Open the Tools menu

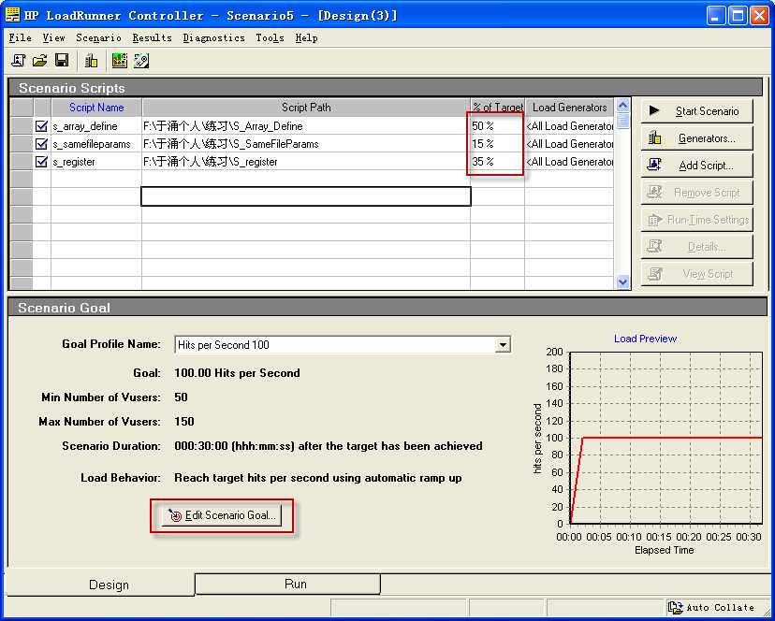(270, 38)
